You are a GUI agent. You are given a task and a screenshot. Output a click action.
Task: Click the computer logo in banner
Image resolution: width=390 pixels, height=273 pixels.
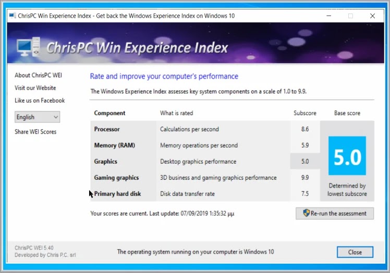click(29, 47)
